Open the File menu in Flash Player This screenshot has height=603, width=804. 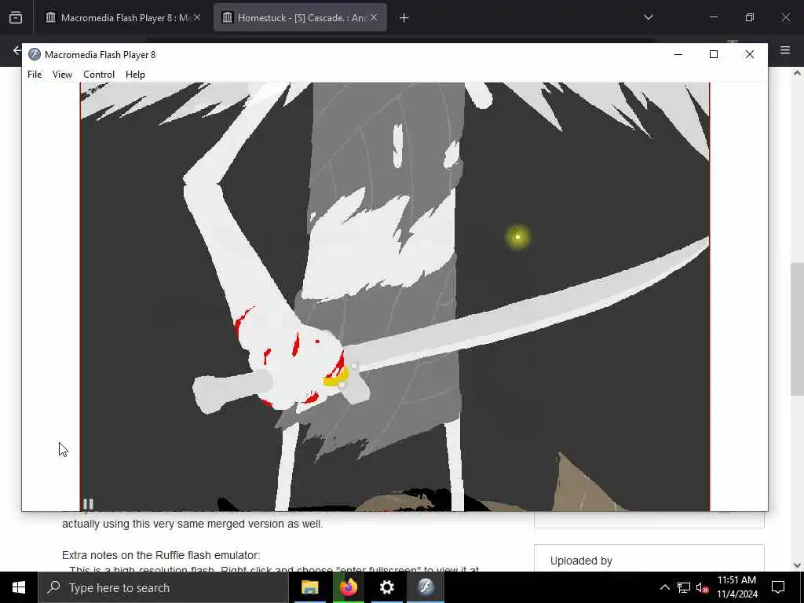(x=35, y=75)
